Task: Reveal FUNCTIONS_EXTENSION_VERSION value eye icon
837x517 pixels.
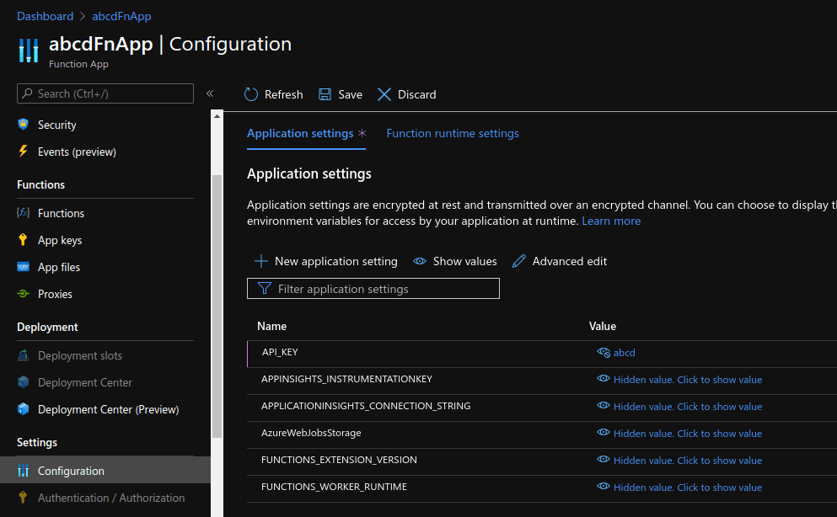Action: pyautogui.click(x=604, y=460)
